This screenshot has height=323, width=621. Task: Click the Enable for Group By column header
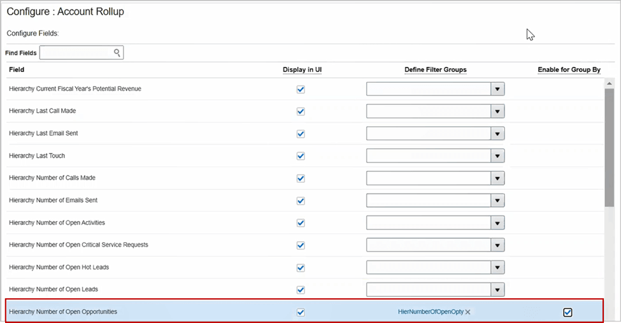[569, 69]
